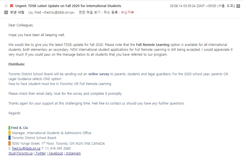Open the Instagram link in signature
243x161 pixels.
[x=73, y=153]
